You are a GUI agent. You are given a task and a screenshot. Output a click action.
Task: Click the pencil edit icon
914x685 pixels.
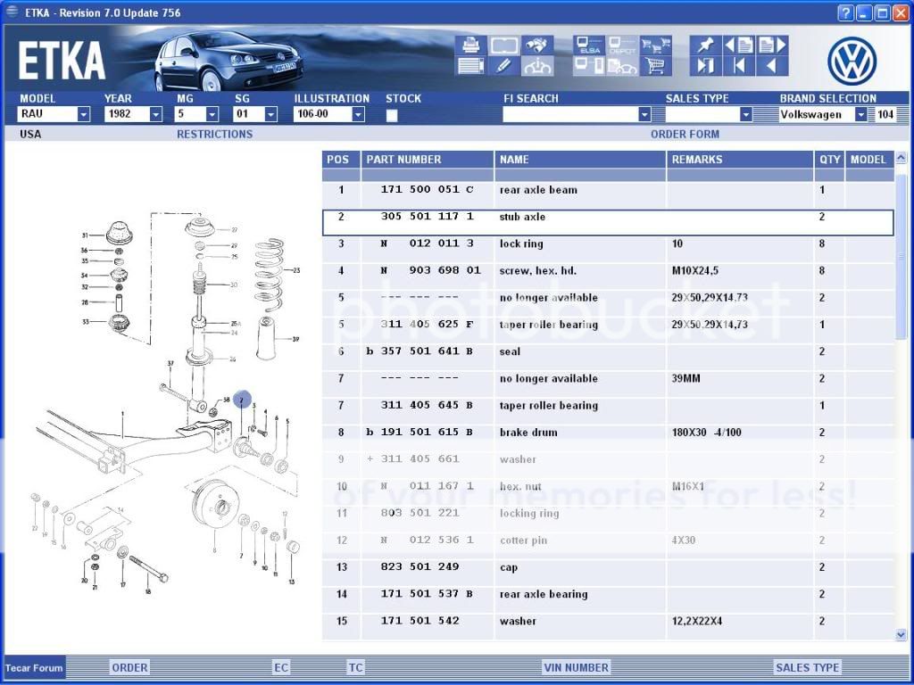point(503,66)
